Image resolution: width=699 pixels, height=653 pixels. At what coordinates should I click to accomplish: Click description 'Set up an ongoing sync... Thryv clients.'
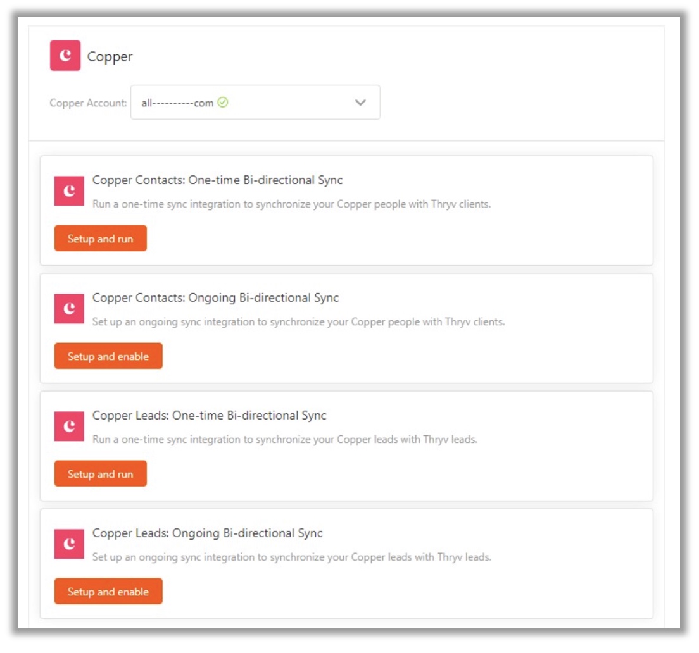coord(299,321)
